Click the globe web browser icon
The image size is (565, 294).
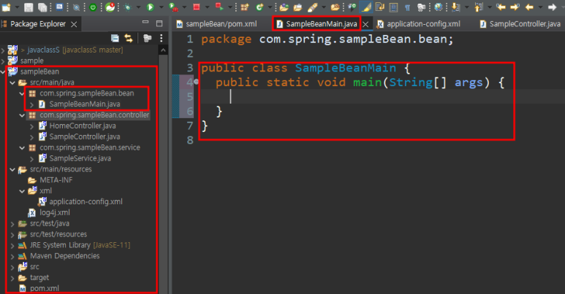pos(439,7)
